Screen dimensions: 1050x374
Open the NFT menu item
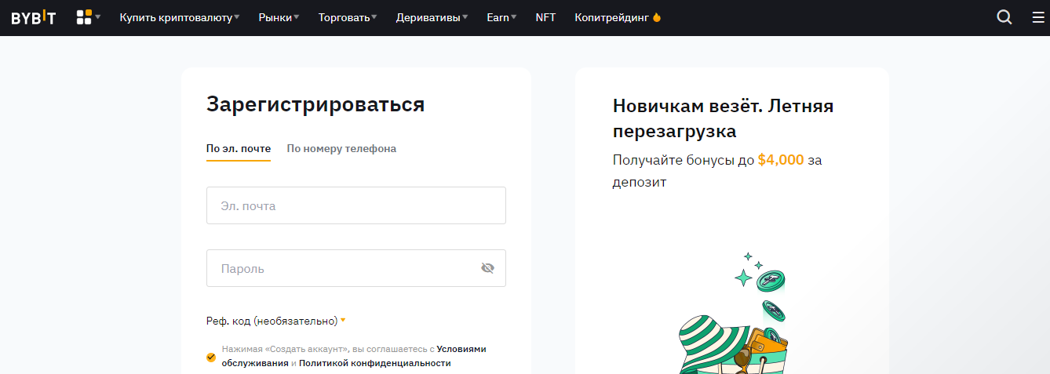[x=545, y=17]
